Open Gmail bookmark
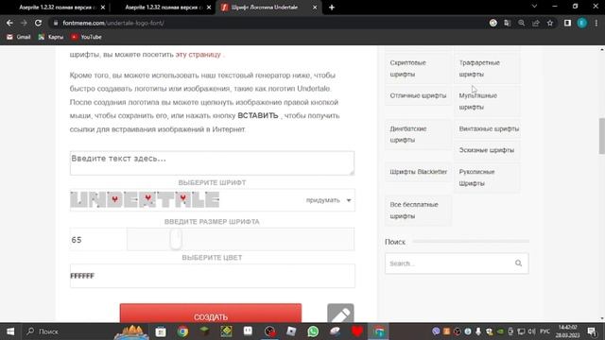The width and height of the screenshot is (605, 340). (x=19, y=37)
